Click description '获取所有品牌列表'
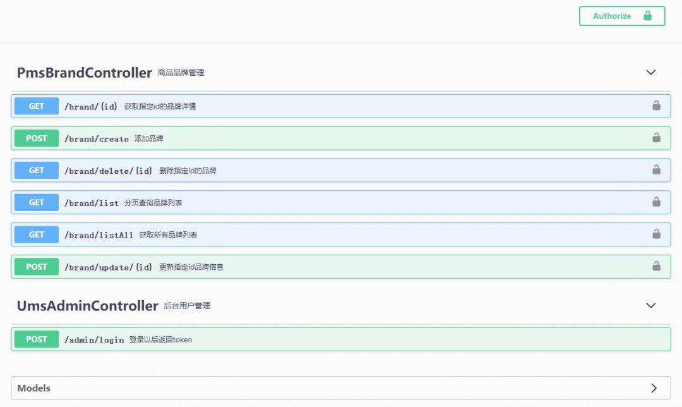This screenshot has height=407, width=682. (x=168, y=235)
